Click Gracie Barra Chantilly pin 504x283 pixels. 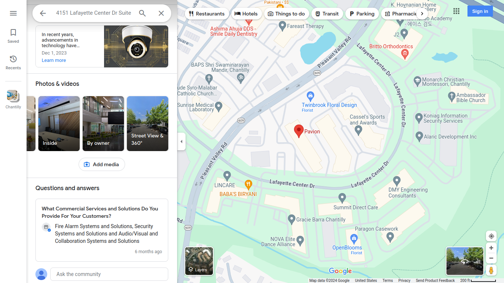292,219
